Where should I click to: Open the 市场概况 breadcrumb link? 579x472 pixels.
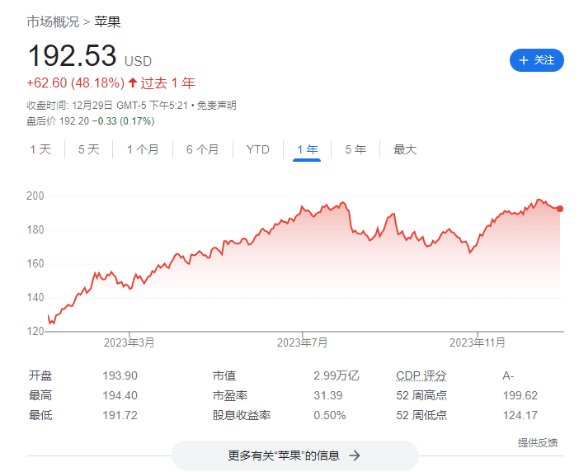(53, 21)
